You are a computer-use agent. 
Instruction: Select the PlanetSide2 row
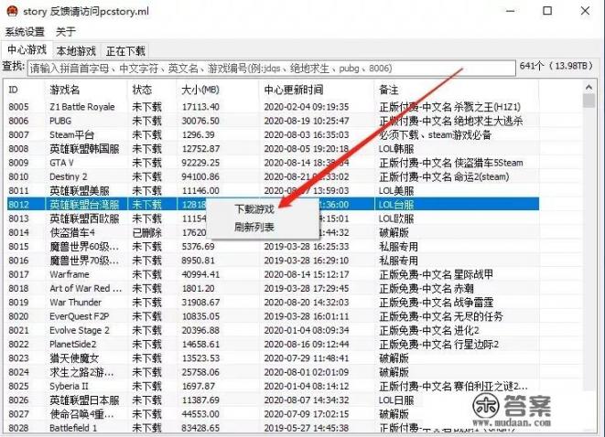pos(273,344)
